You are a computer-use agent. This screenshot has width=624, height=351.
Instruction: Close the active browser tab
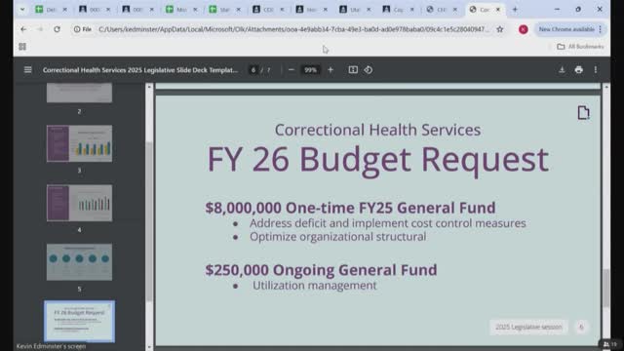coord(498,9)
